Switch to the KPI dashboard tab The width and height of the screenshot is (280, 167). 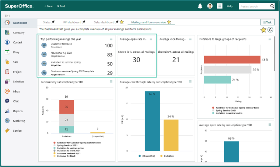(72, 22)
